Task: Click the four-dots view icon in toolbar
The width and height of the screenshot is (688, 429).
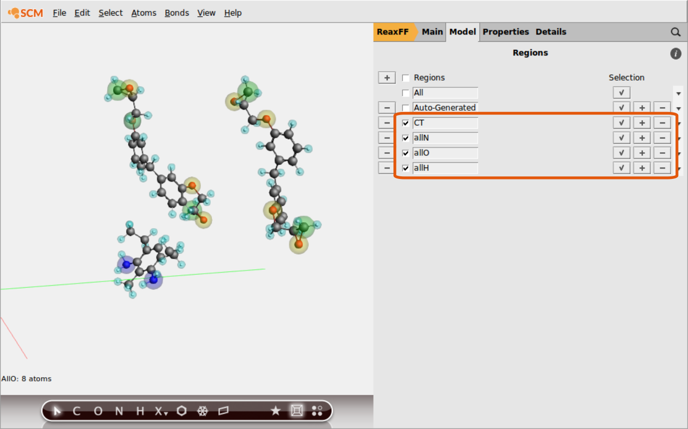Action: [x=317, y=411]
